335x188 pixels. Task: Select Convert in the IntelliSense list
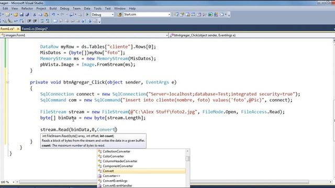141,171
